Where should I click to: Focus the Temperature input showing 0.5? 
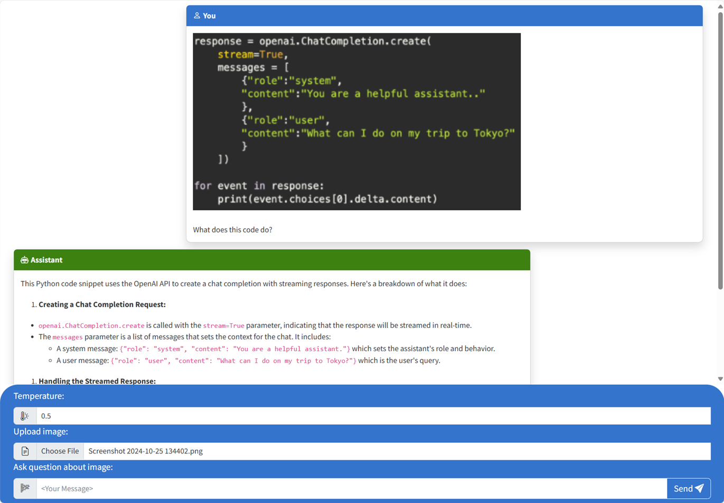tap(373, 416)
